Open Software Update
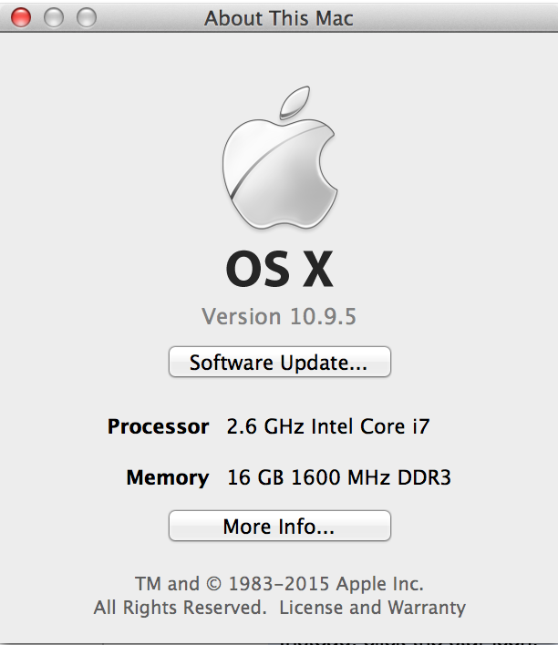 pos(279,362)
